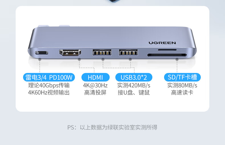This screenshot has height=145, width=225.
Task: Click the 实测420MB/s speed text
Action: point(134,85)
